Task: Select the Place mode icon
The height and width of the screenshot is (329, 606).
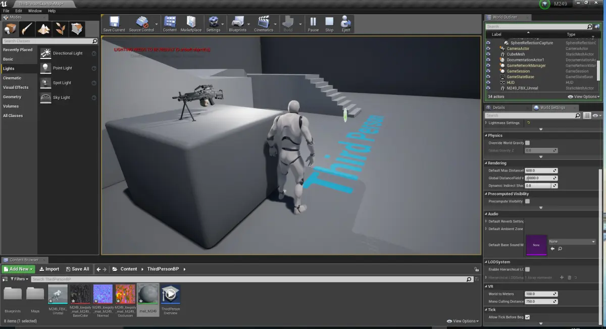Action: 10,29
